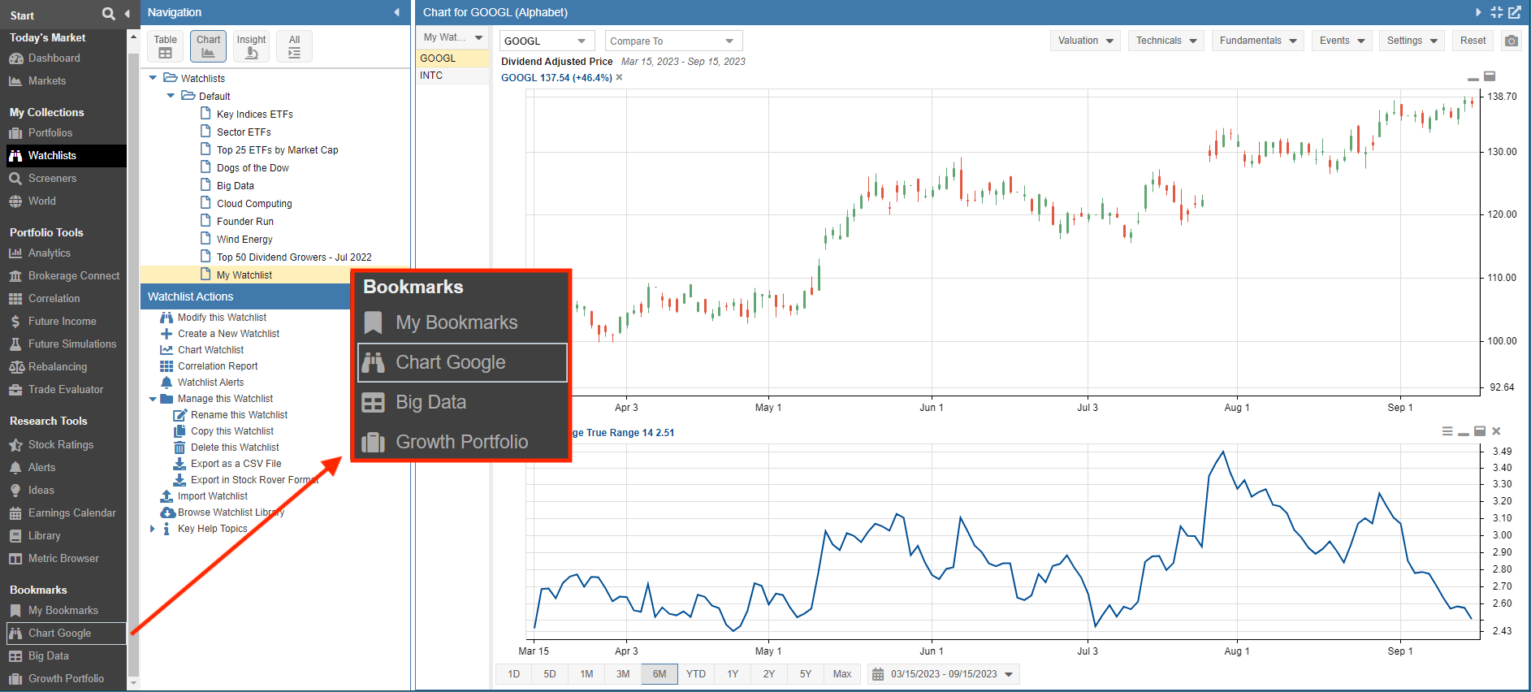Pop out the chart into new window
Viewport: 1531px width, 692px height.
[1515, 12]
